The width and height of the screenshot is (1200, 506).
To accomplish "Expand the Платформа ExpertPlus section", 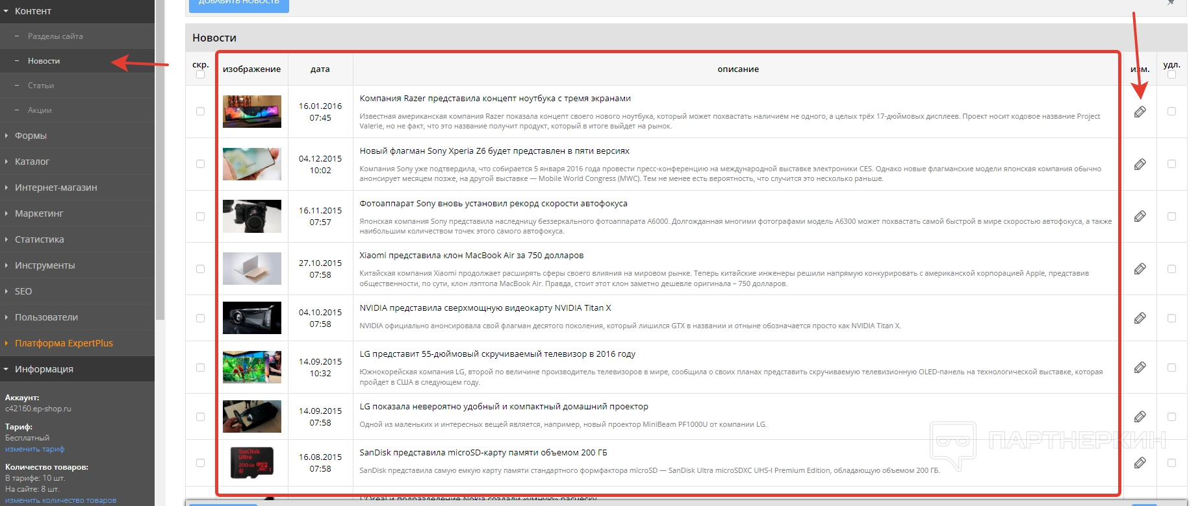I will click(77, 343).
